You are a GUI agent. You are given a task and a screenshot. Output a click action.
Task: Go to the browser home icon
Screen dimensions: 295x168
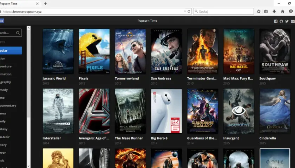coord(282,12)
